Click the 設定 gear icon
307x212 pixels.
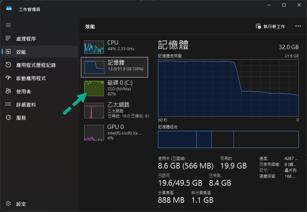(x=9, y=204)
